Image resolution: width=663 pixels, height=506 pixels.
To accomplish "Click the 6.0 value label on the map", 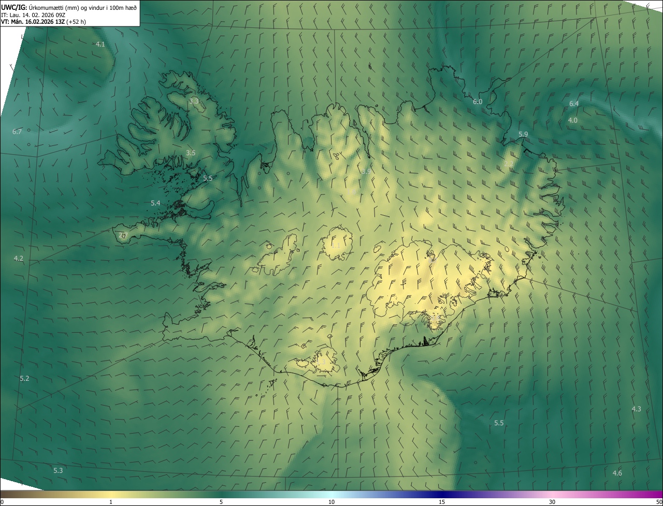I will (478, 102).
